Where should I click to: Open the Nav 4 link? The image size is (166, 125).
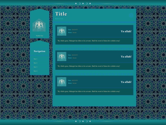35,71
